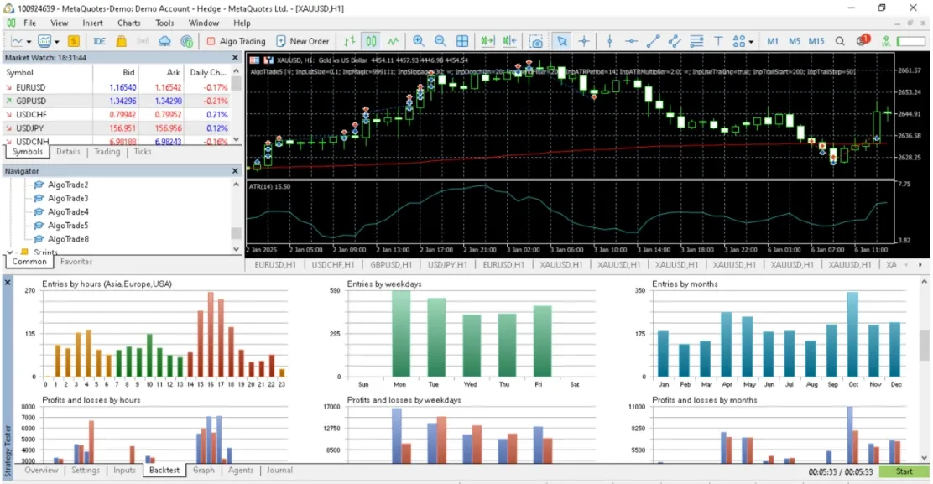The width and height of the screenshot is (933, 484).
Task: Toggle the Algo Trading button
Action: 237,41
